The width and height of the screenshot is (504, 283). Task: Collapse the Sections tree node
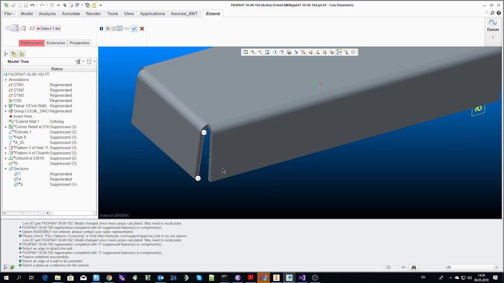[x=6, y=169]
